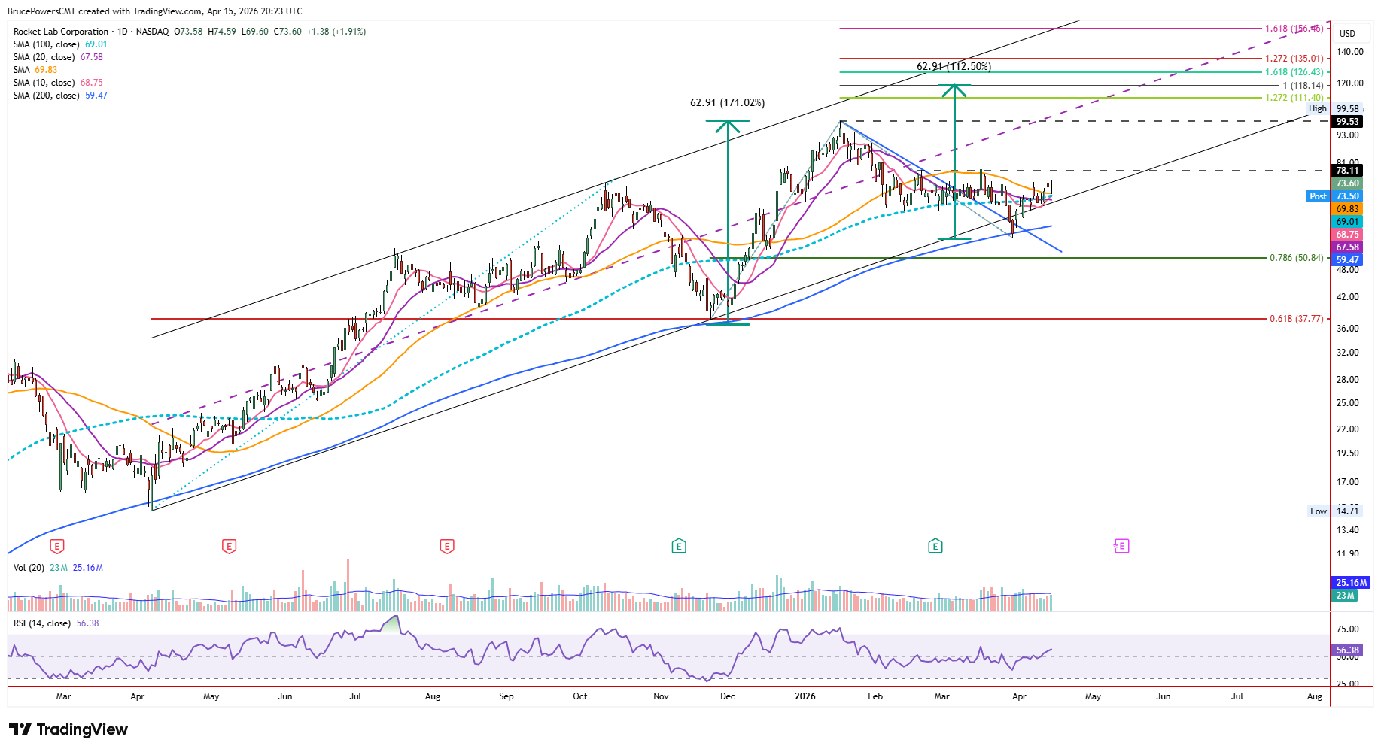
Task: Click the green earnings marker near November
Action: click(678, 547)
